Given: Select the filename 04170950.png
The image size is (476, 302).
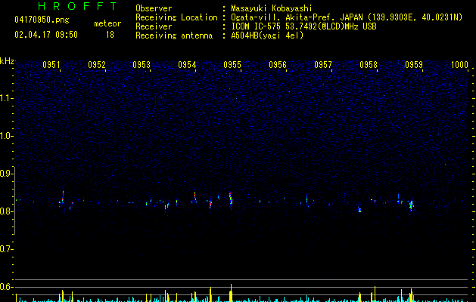Looking at the screenshot, I should click(42, 20).
